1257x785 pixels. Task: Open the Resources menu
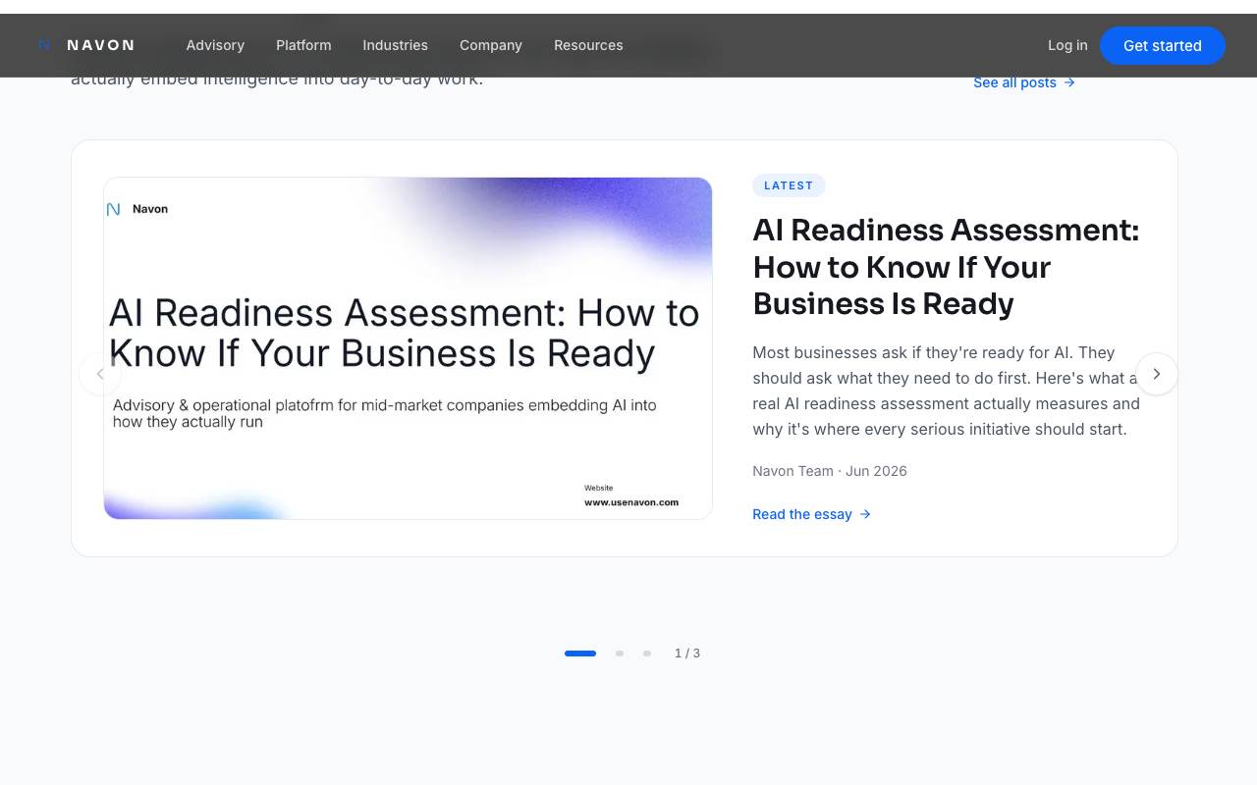coord(588,45)
